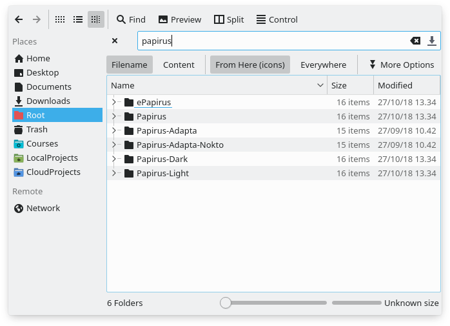This screenshot has width=450, height=326.
Task: Expand the Papirus-Dark folder
Action: pyautogui.click(x=114, y=159)
